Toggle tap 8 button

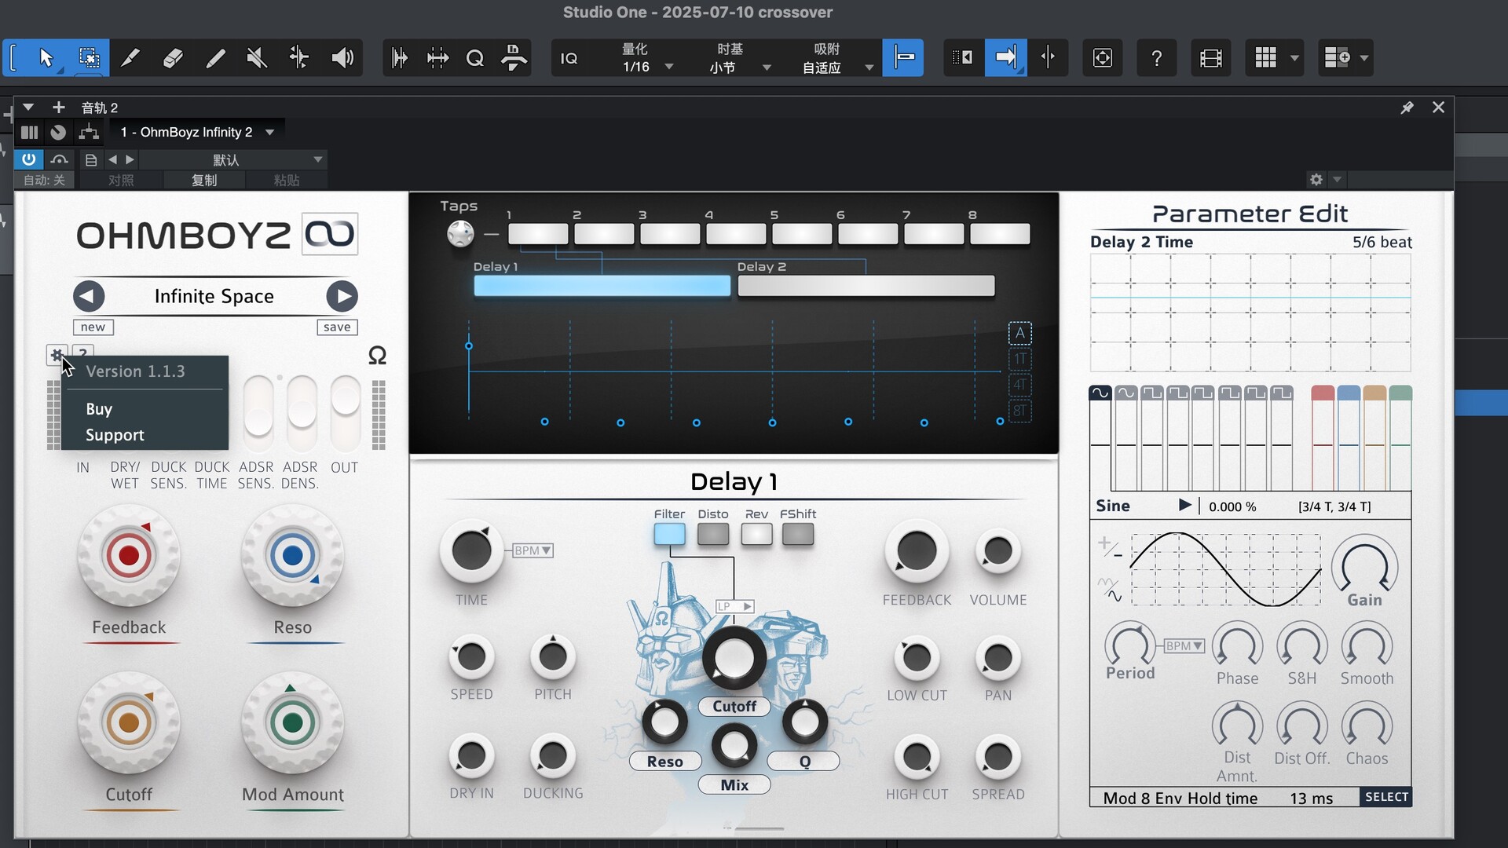(x=1000, y=234)
